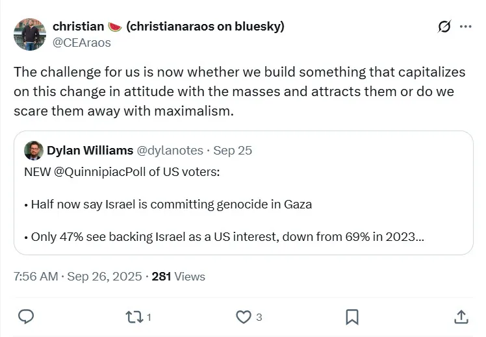
Task: Click the Sep 25 quoted tweet date
Action: 233,151
